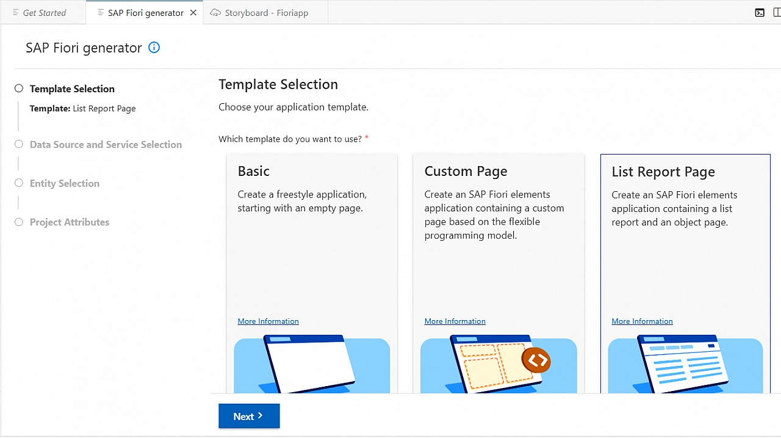This screenshot has width=781, height=438.
Task: Open More Information link for Custom Page
Action: click(x=455, y=321)
